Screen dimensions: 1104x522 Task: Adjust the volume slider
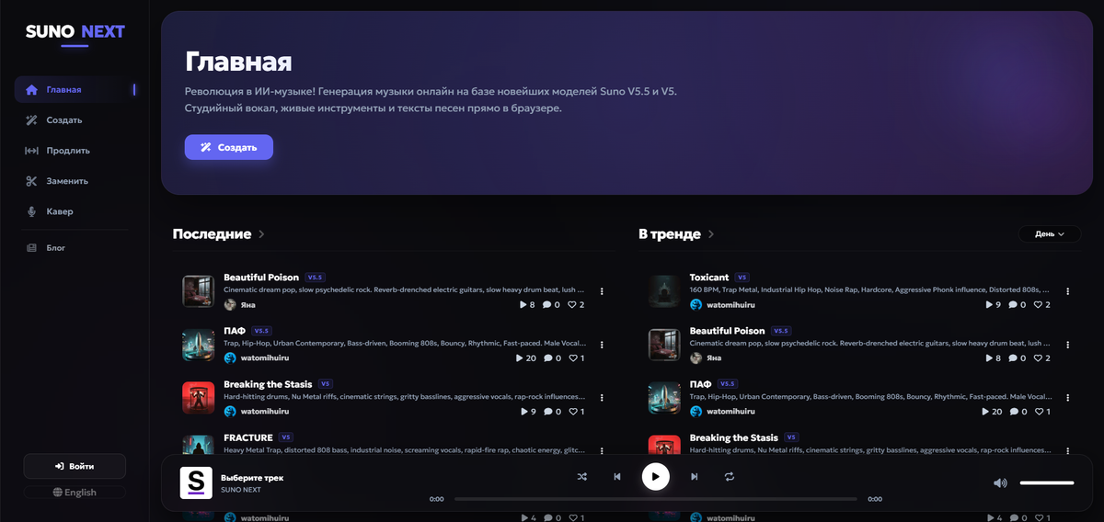[1047, 482]
